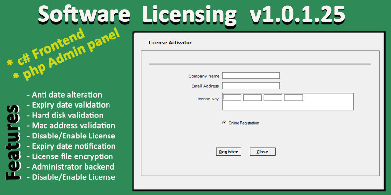Click the Close button in the dialog
This screenshot has width=391, height=195.
(x=262, y=152)
